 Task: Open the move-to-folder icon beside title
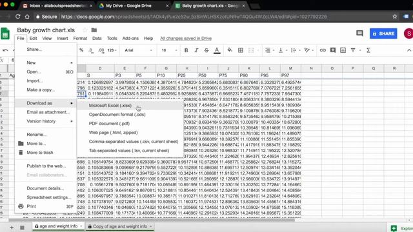pyautogui.click(x=94, y=30)
